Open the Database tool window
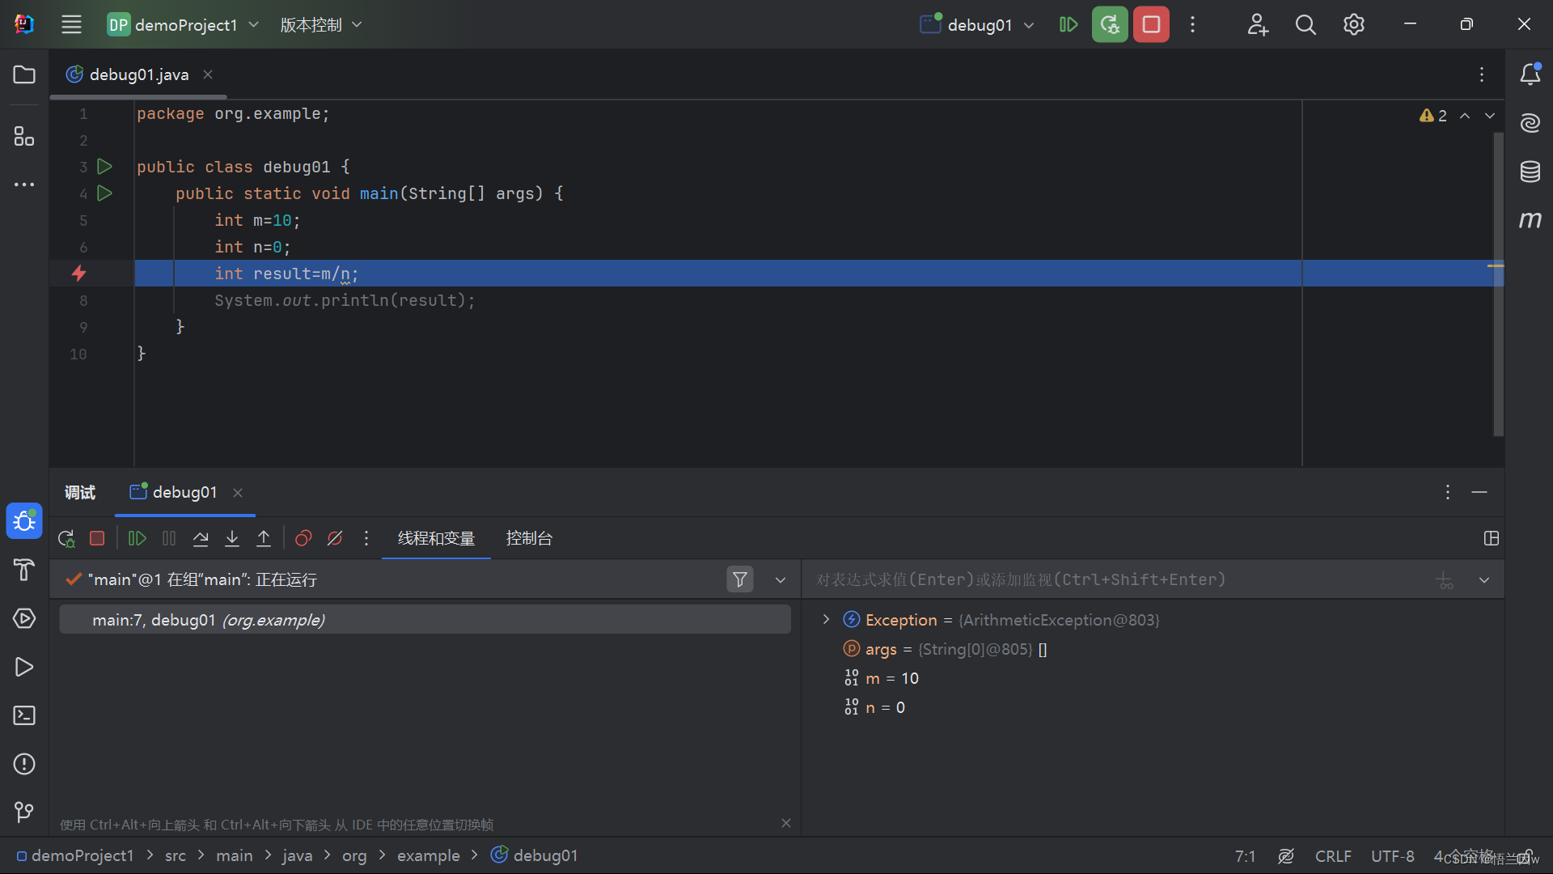 [x=1530, y=172]
